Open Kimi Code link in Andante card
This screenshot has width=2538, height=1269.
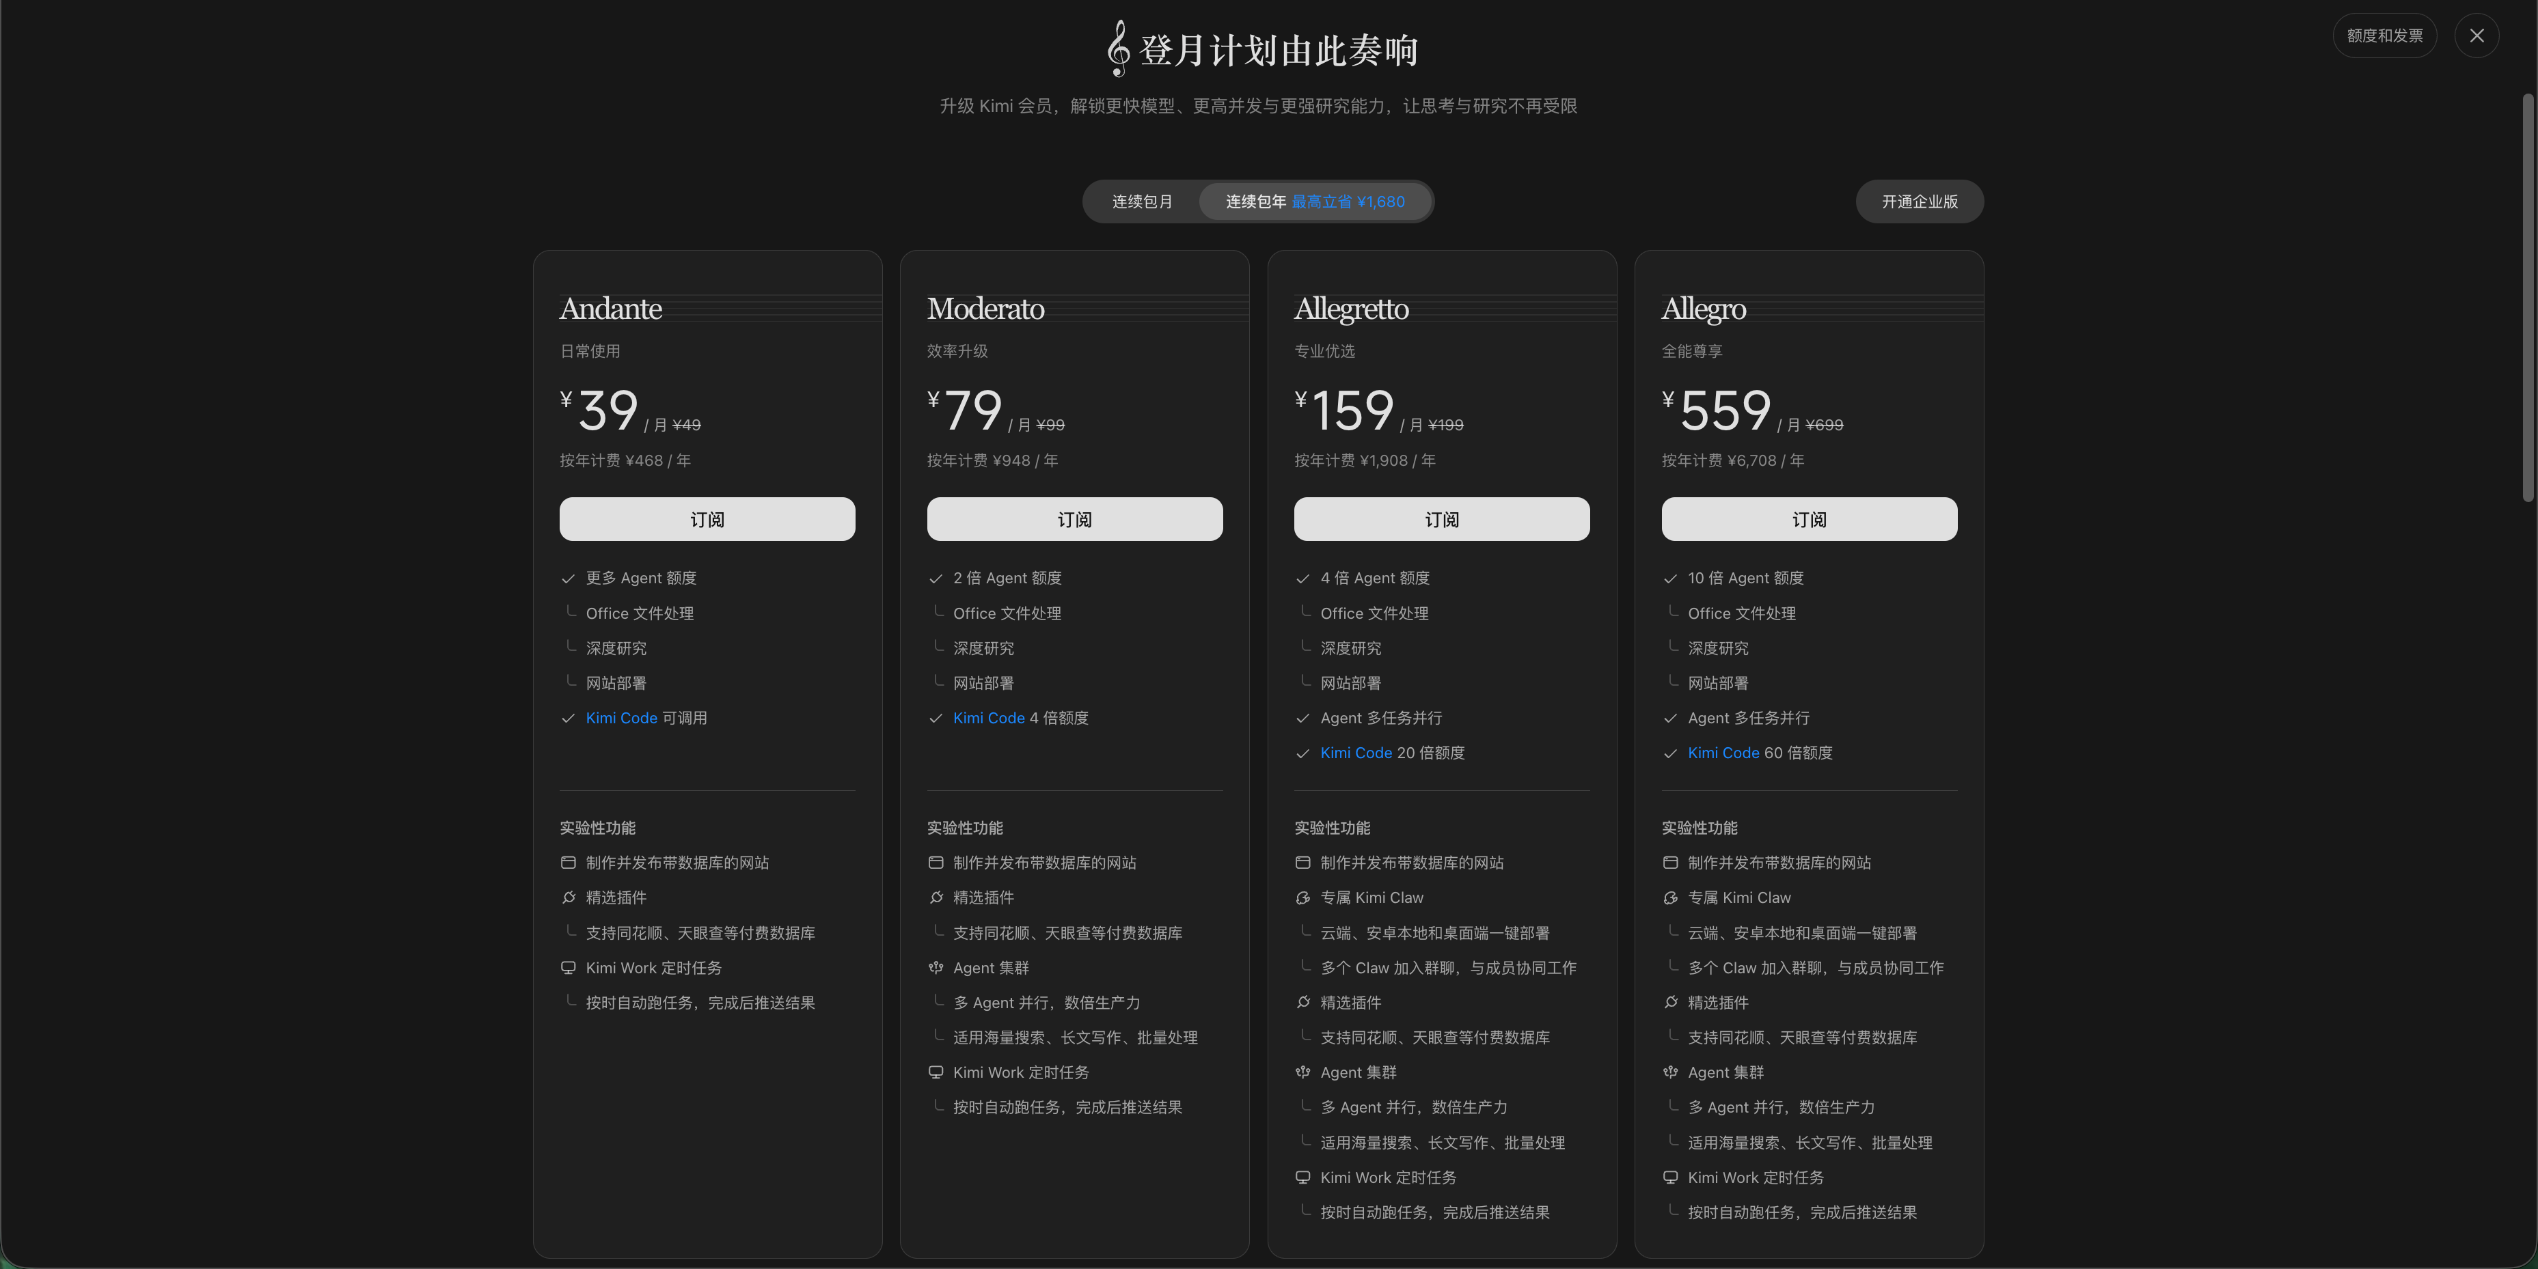622,718
